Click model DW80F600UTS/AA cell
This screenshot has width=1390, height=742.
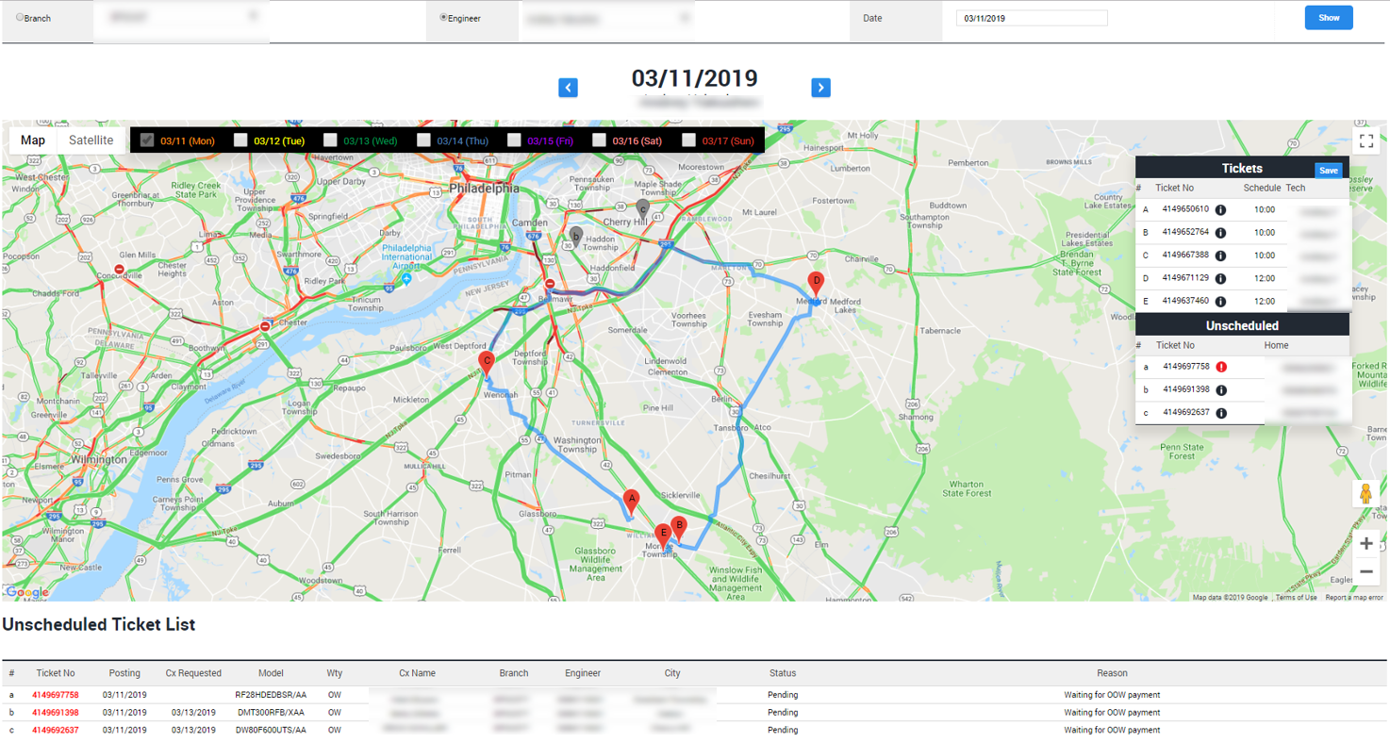[x=271, y=730]
